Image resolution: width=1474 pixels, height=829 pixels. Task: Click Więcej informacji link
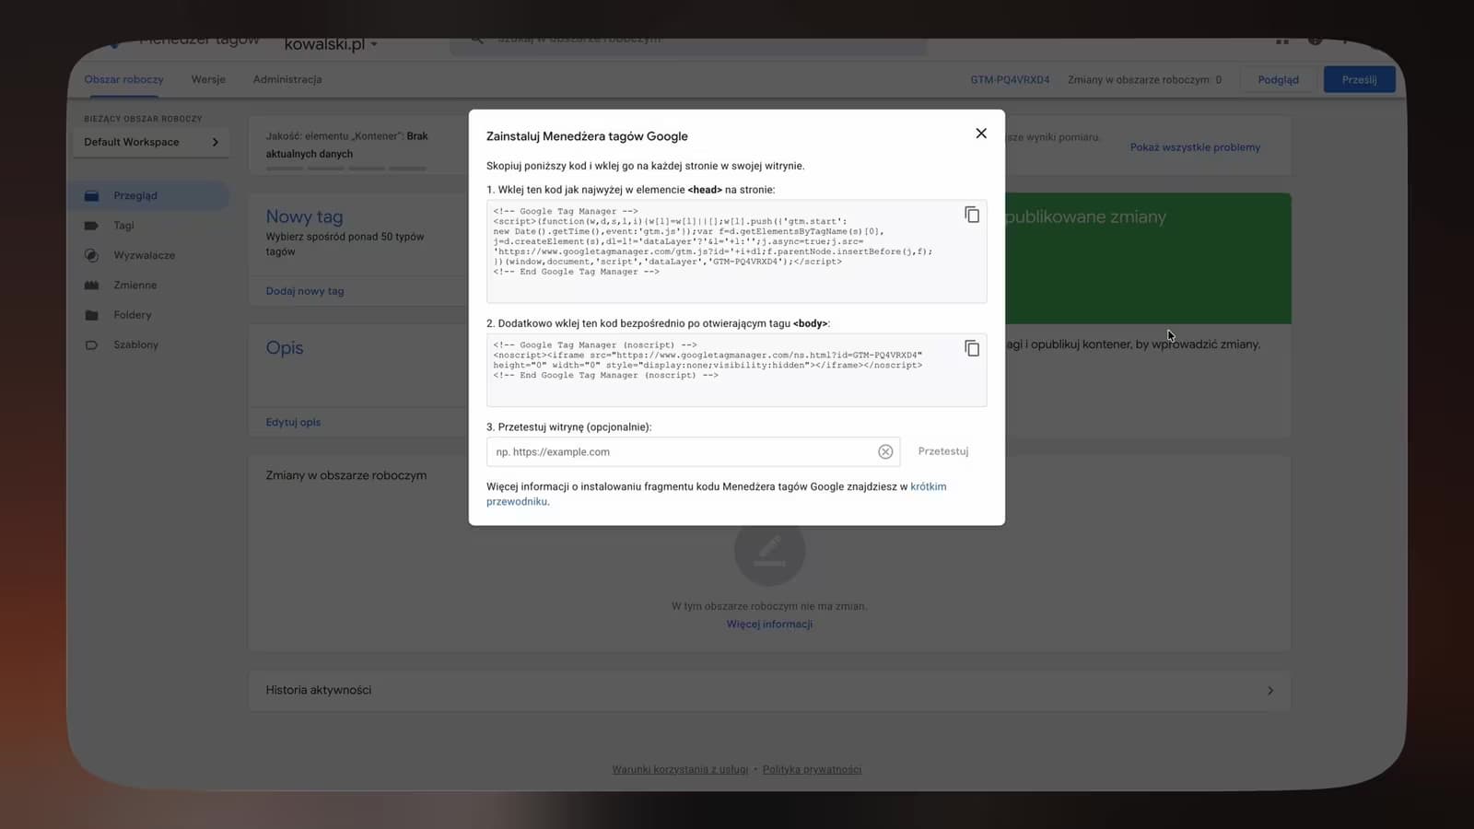pos(769,624)
